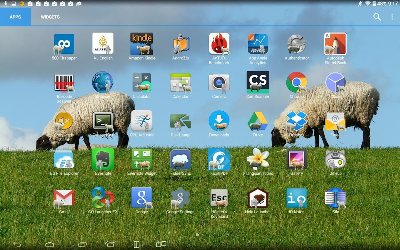Select the Apps tab
This screenshot has height=250, width=400.
point(15,17)
